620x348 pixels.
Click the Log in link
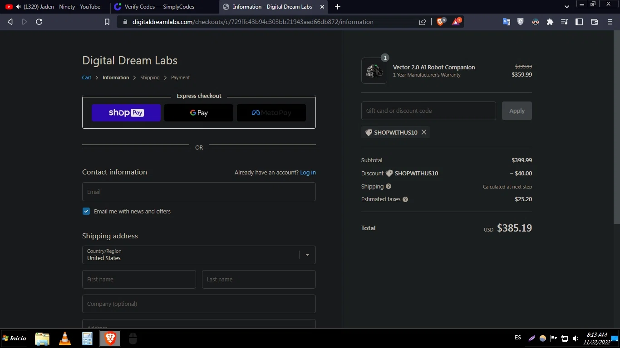point(308,172)
